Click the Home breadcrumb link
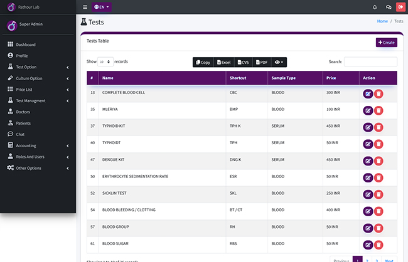408x262 pixels. click(x=382, y=21)
